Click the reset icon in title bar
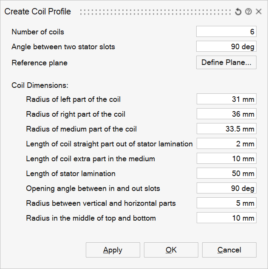268x269 pixels. 238,12
